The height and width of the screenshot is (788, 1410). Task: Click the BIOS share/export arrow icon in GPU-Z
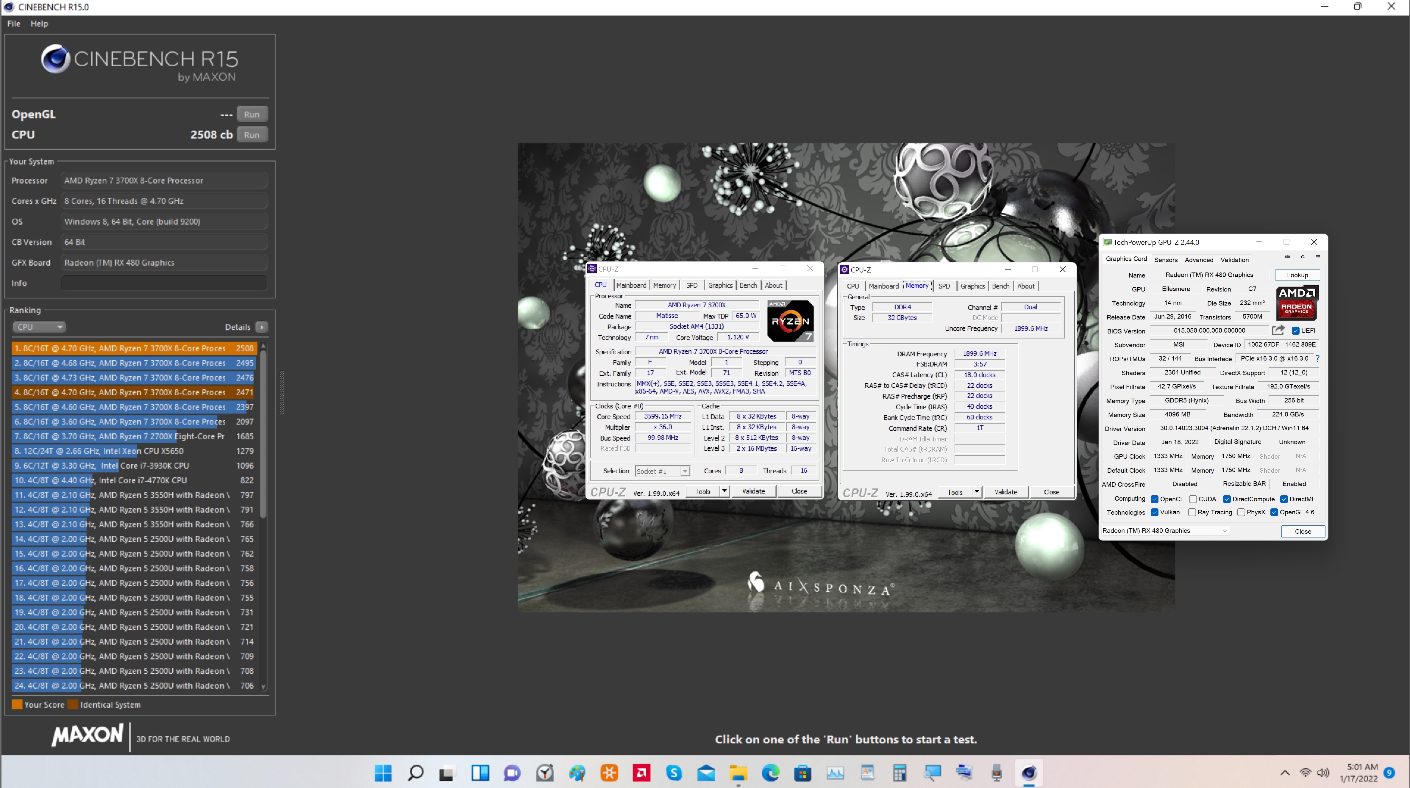coord(1278,330)
